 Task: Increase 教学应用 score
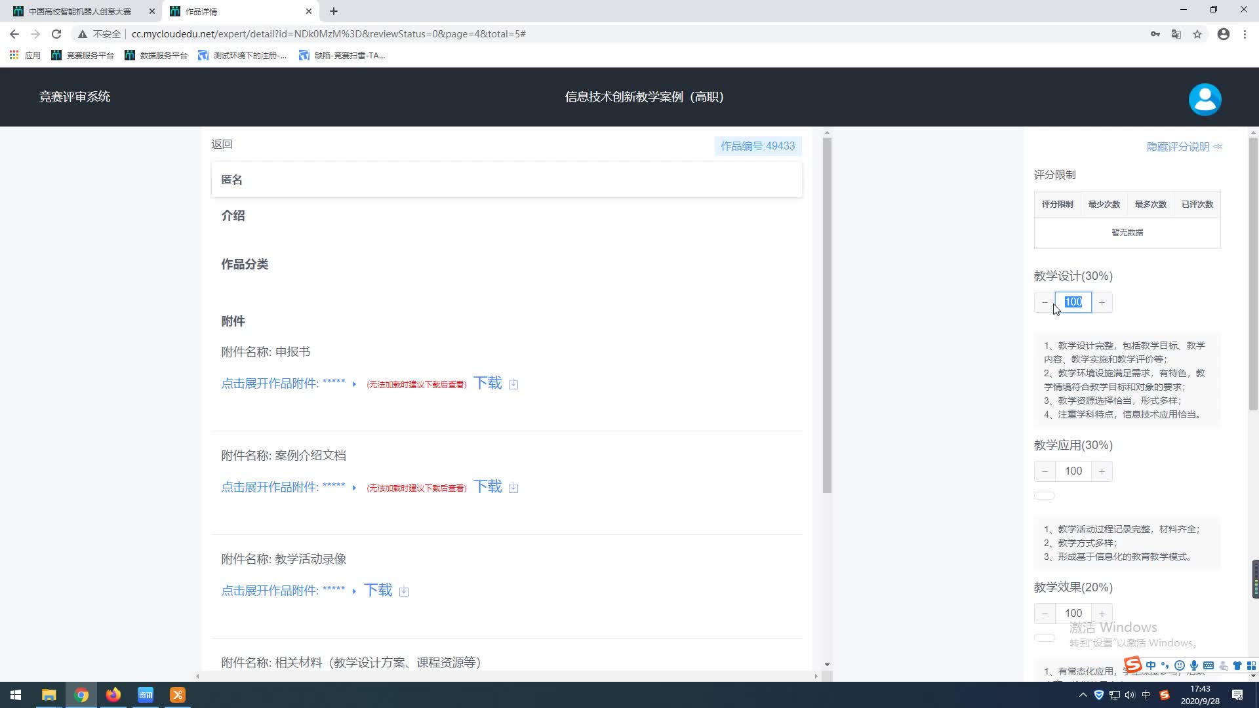pyautogui.click(x=1102, y=471)
